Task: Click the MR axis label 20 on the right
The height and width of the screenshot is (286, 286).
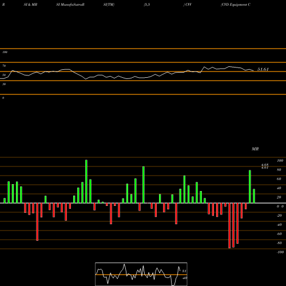Action: (x=279, y=197)
